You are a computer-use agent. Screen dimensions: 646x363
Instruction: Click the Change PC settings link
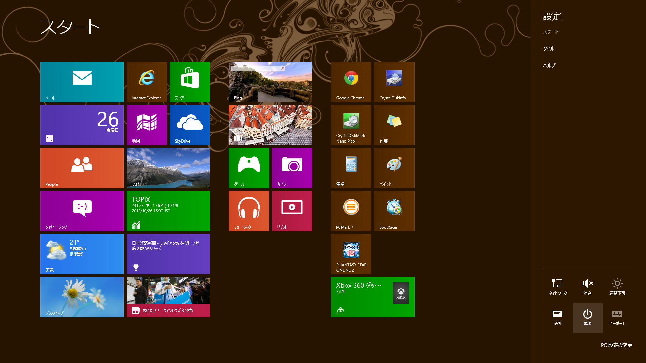pyautogui.click(x=616, y=345)
